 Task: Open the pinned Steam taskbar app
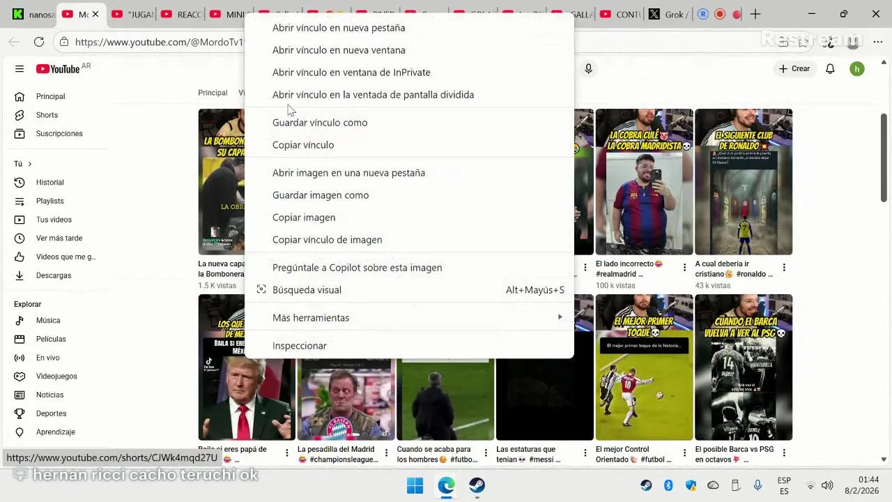coord(477,485)
